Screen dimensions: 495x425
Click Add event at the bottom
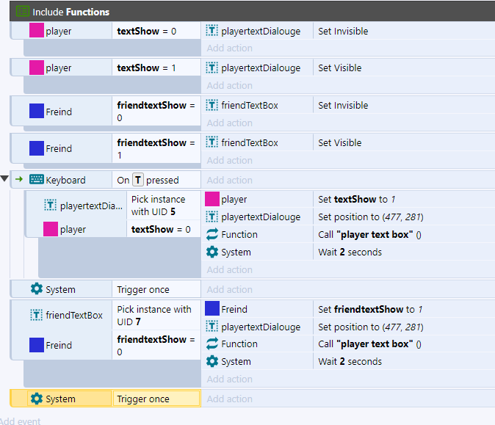tap(20, 421)
